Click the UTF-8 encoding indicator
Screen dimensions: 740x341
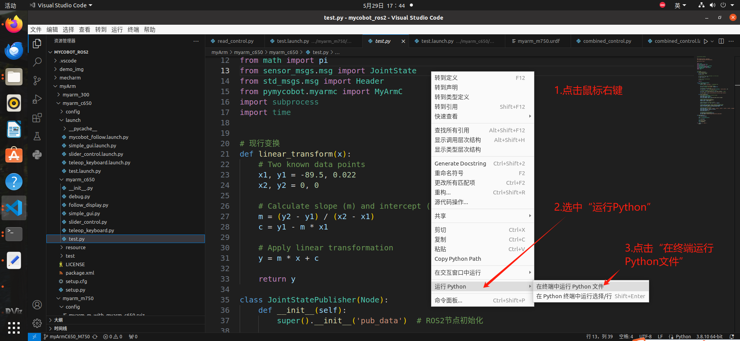[x=645, y=337]
